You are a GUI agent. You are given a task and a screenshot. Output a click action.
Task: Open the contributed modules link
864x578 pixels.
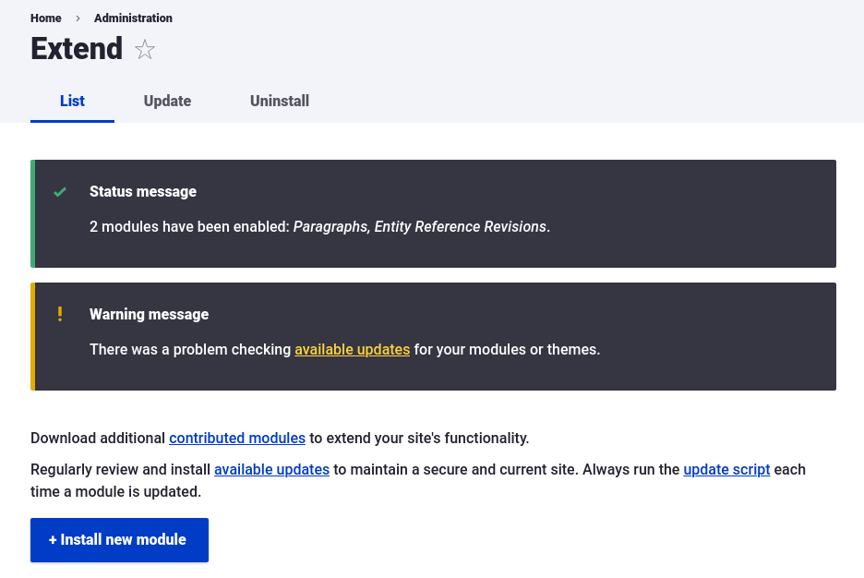[x=237, y=438]
